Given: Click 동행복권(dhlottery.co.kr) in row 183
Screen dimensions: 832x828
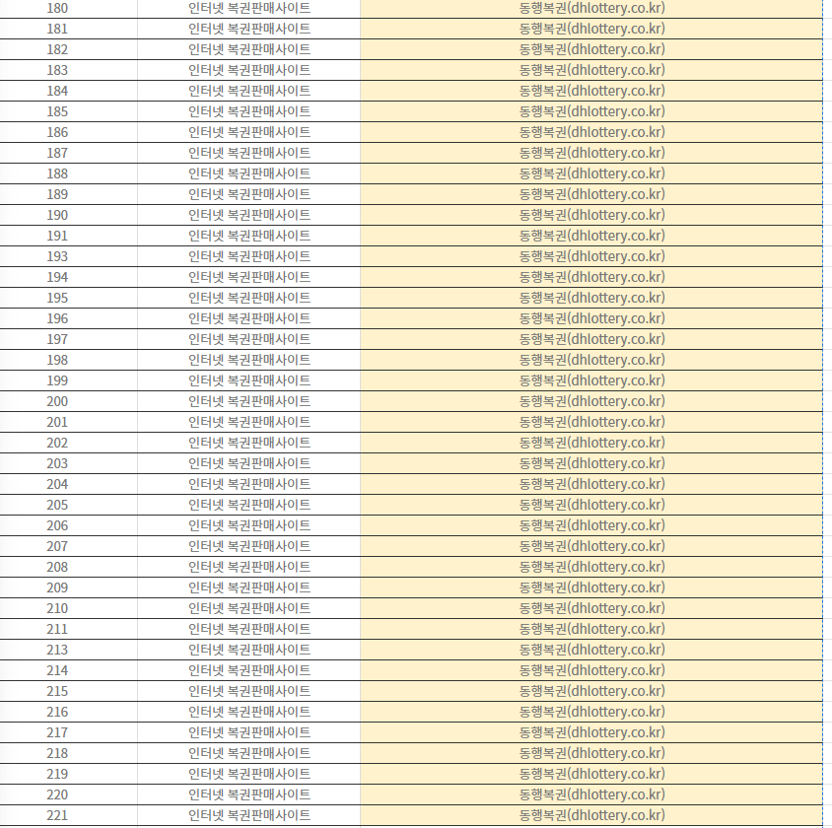Looking at the screenshot, I should (591, 70).
